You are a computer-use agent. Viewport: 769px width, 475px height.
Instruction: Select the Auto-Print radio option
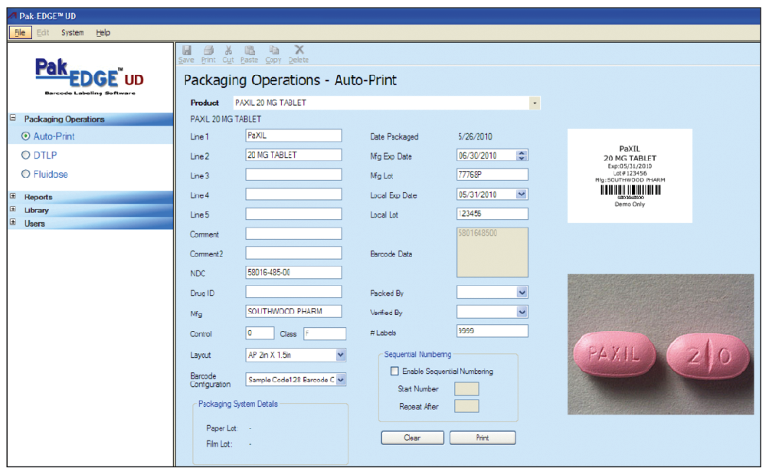(x=26, y=136)
